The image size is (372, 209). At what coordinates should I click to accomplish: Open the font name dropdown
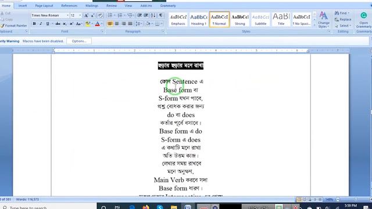click(67, 16)
